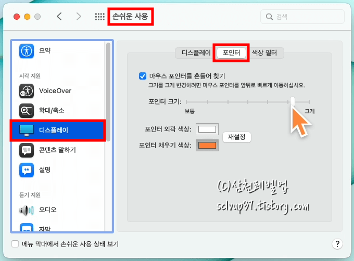
Task: Open the 포인터 외곽 색상 white swatch
Action: click(x=207, y=129)
